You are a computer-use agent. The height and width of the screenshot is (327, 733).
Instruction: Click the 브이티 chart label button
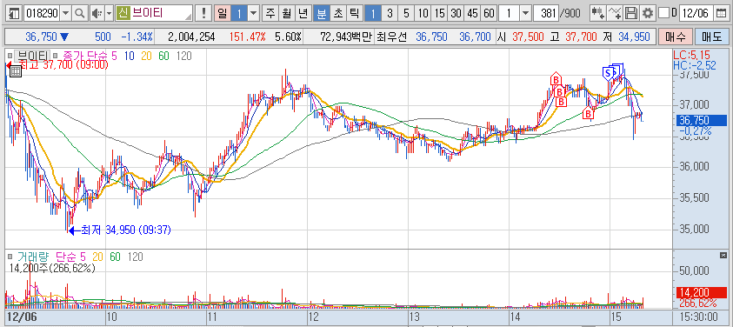[x=32, y=57]
